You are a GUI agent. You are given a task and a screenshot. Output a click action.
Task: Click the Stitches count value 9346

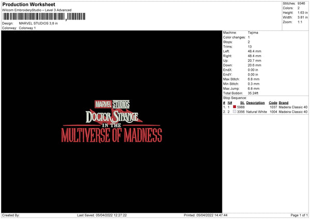point(301,4)
